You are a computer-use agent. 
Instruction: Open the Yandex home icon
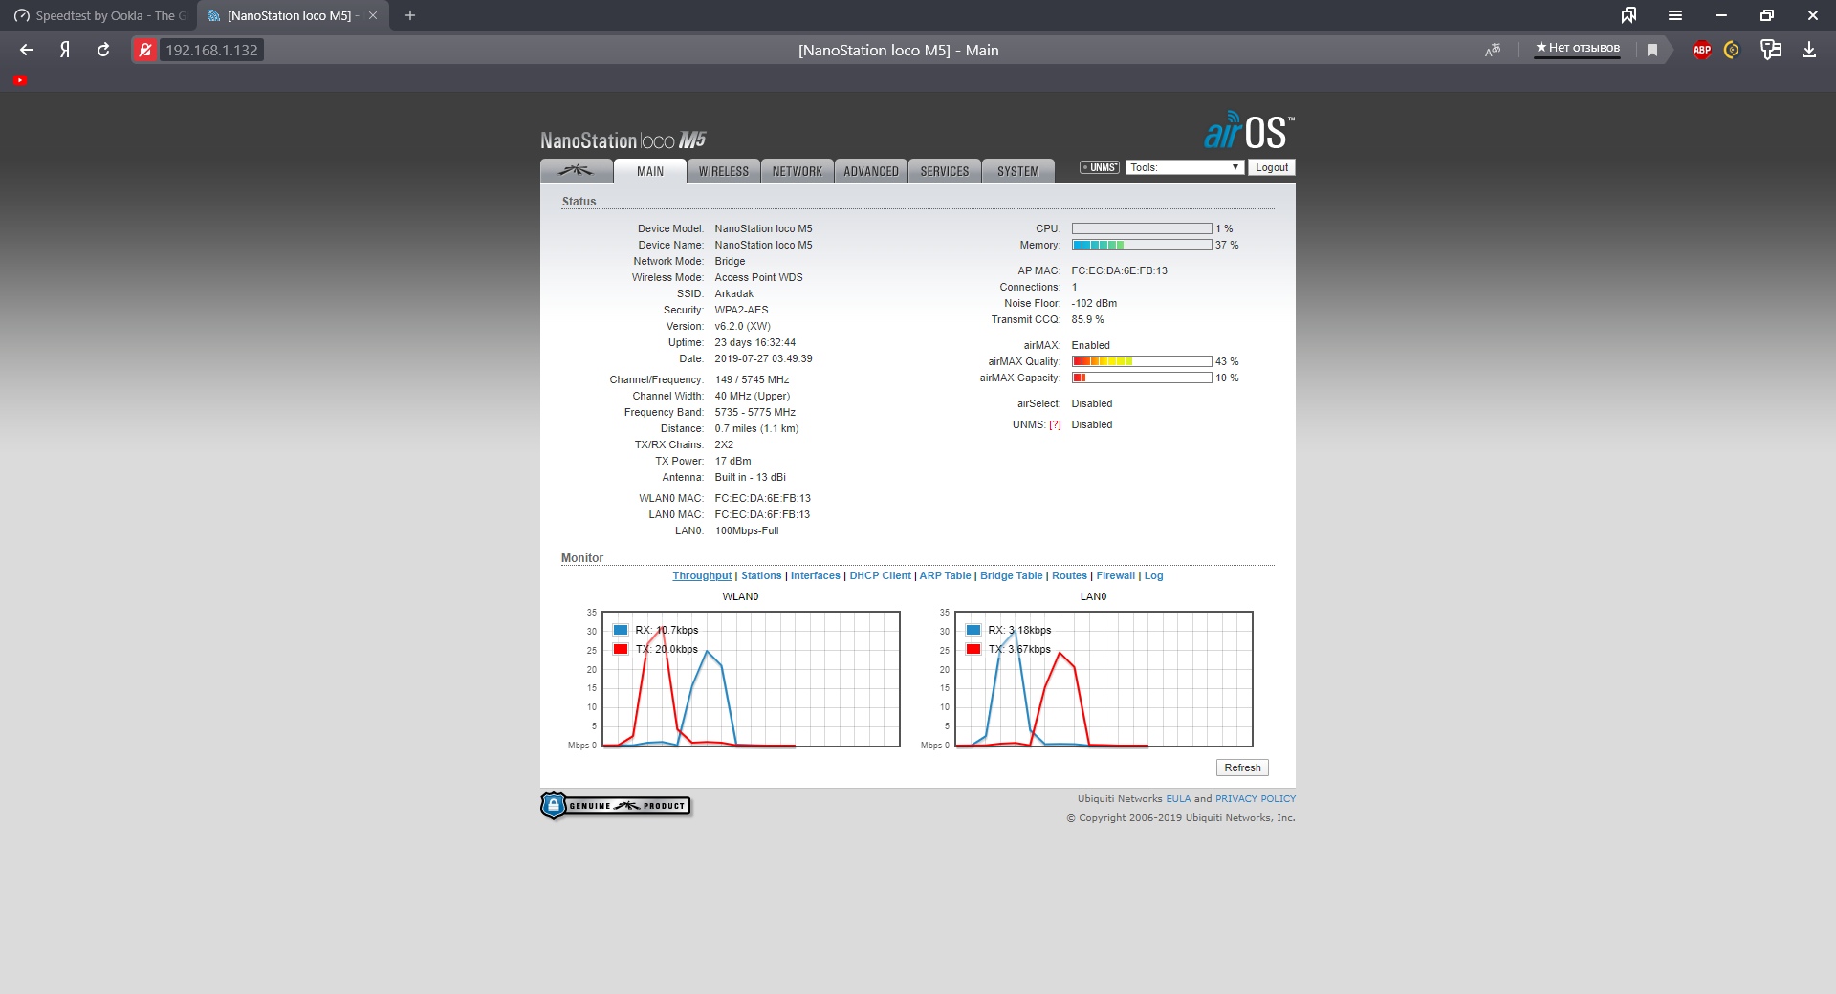pos(65,50)
